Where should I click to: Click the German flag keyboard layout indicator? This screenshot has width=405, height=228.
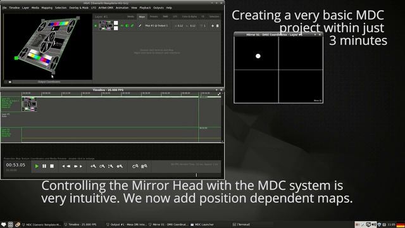pyautogui.click(x=401, y=225)
